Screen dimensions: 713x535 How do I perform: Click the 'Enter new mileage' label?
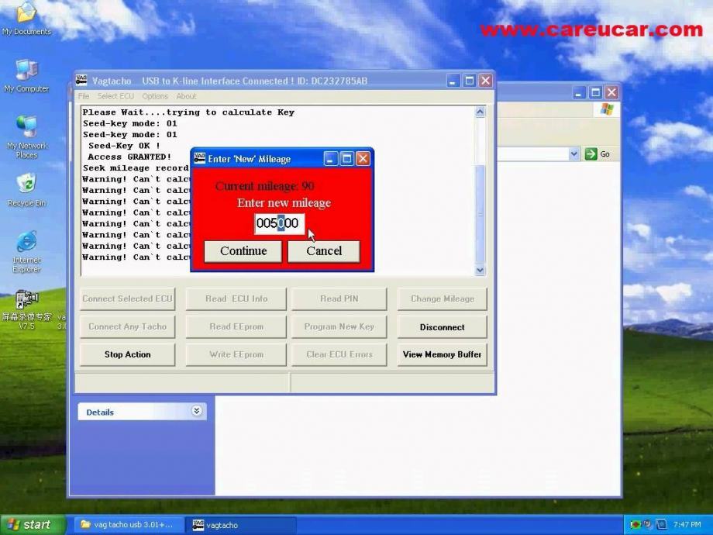pos(284,203)
